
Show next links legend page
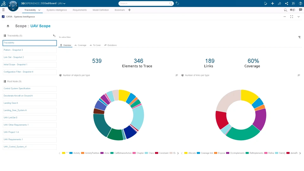click(x=300, y=153)
